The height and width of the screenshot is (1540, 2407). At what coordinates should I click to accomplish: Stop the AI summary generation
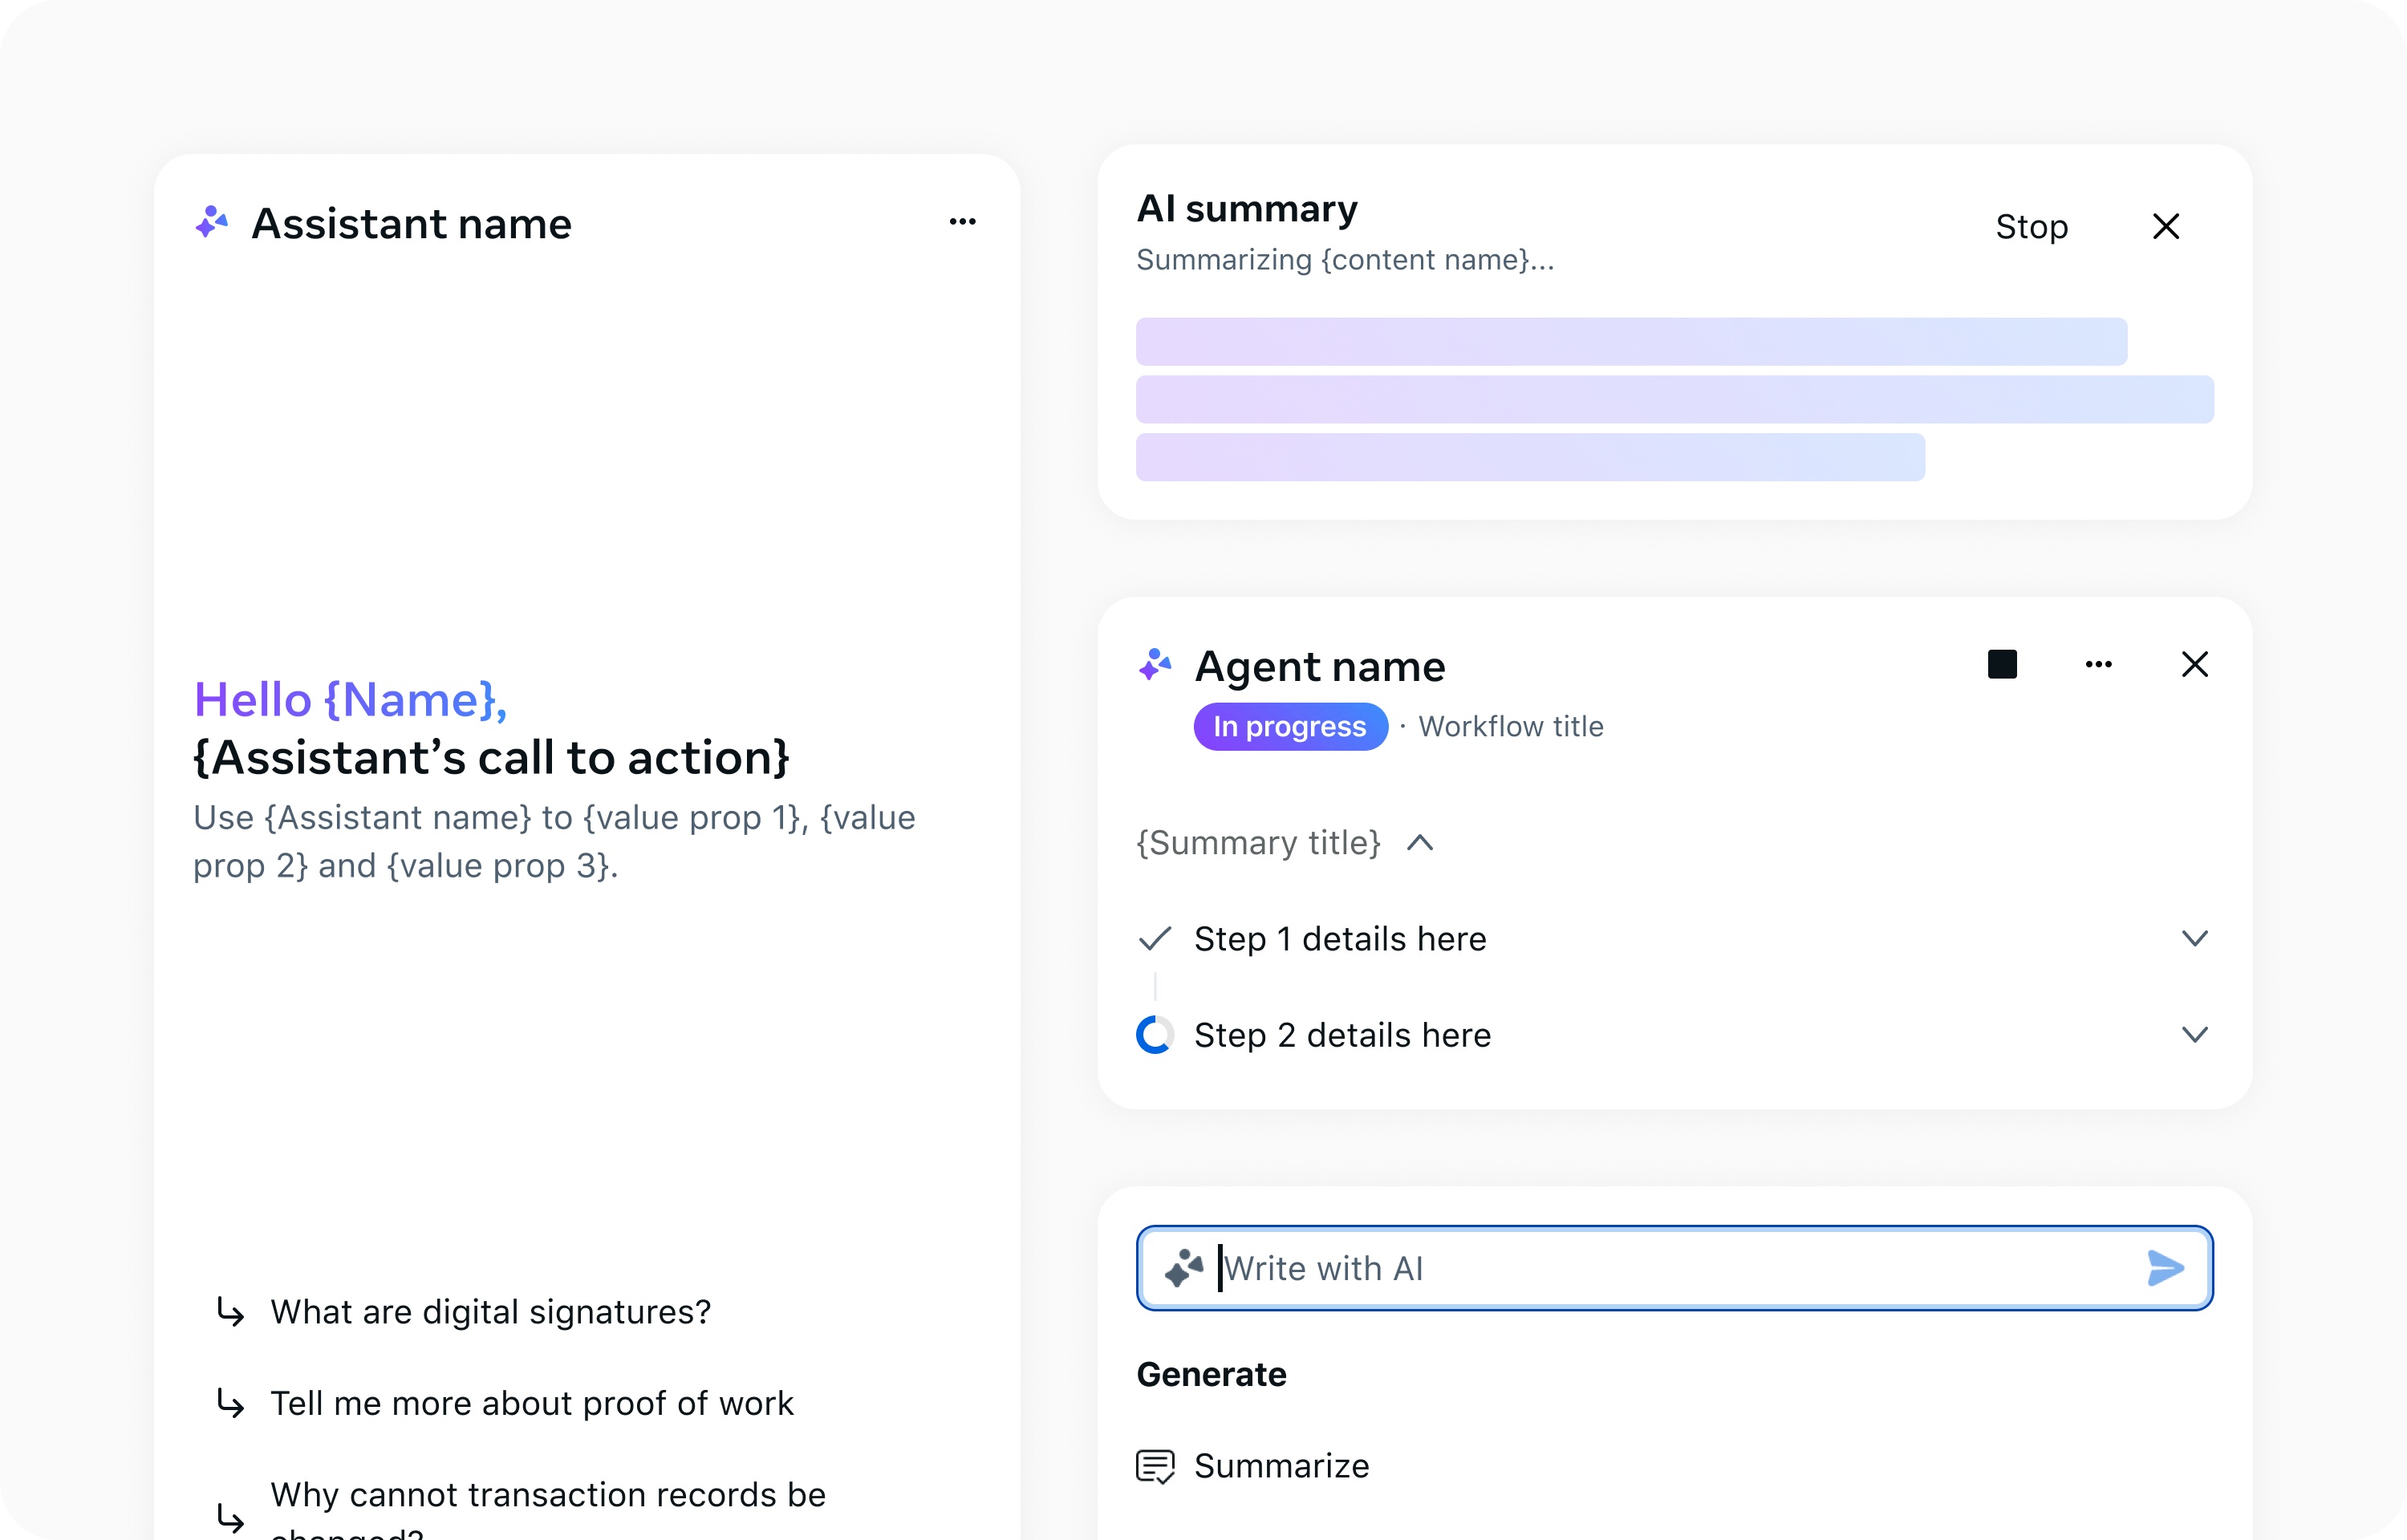(2032, 226)
